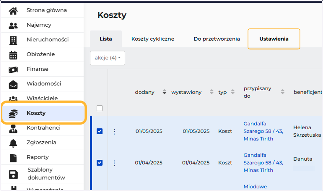Open the Do przetworzenia tab
This screenshot has width=323, height=191.
(217, 39)
